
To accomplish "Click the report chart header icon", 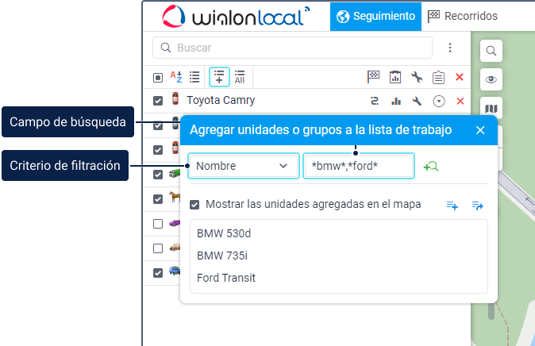I will coord(395,77).
